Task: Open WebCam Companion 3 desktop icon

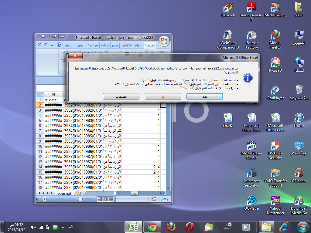Action: pos(228,39)
